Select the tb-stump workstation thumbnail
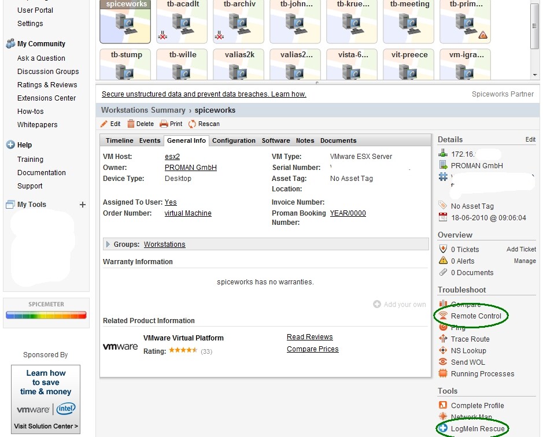Viewport: 543px width, 437px height. tap(125, 64)
